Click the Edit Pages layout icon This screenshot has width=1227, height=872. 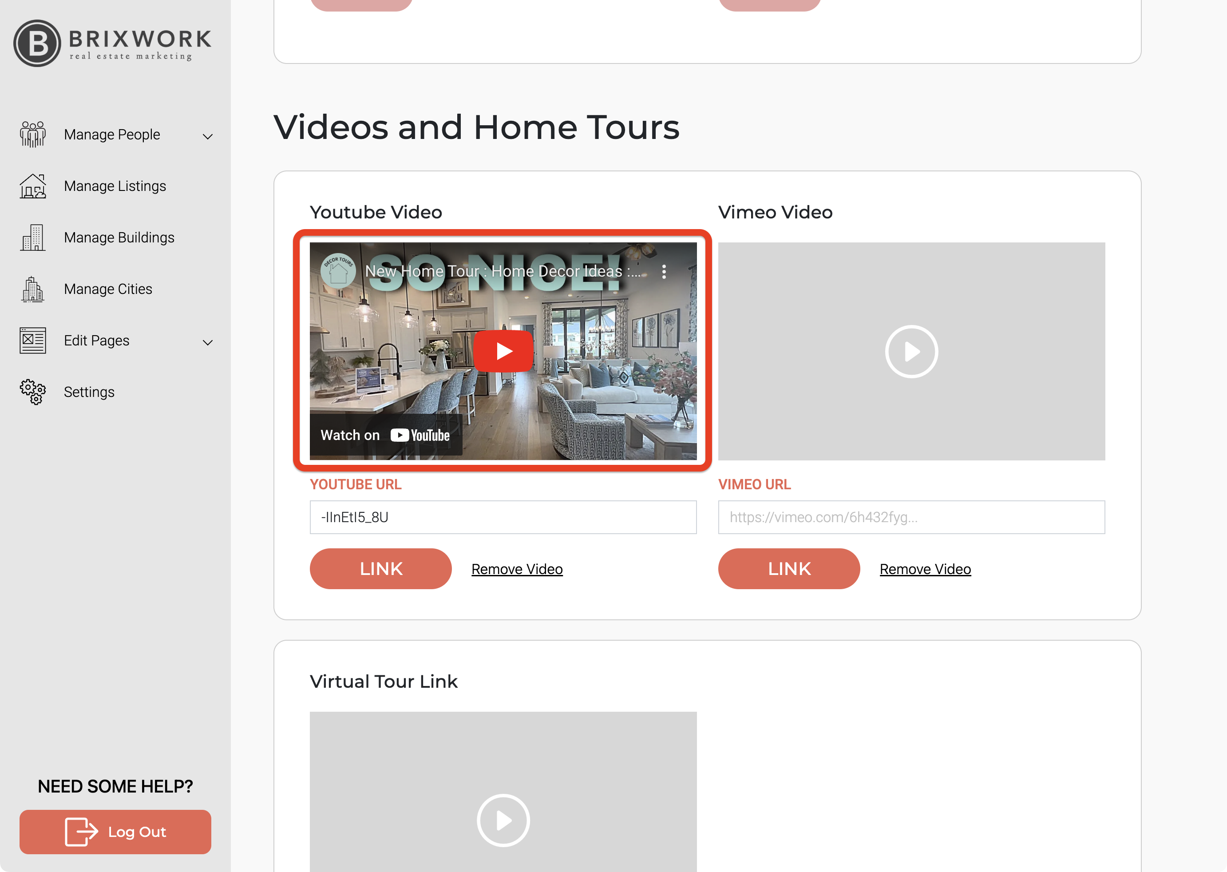click(x=33, y=341)
